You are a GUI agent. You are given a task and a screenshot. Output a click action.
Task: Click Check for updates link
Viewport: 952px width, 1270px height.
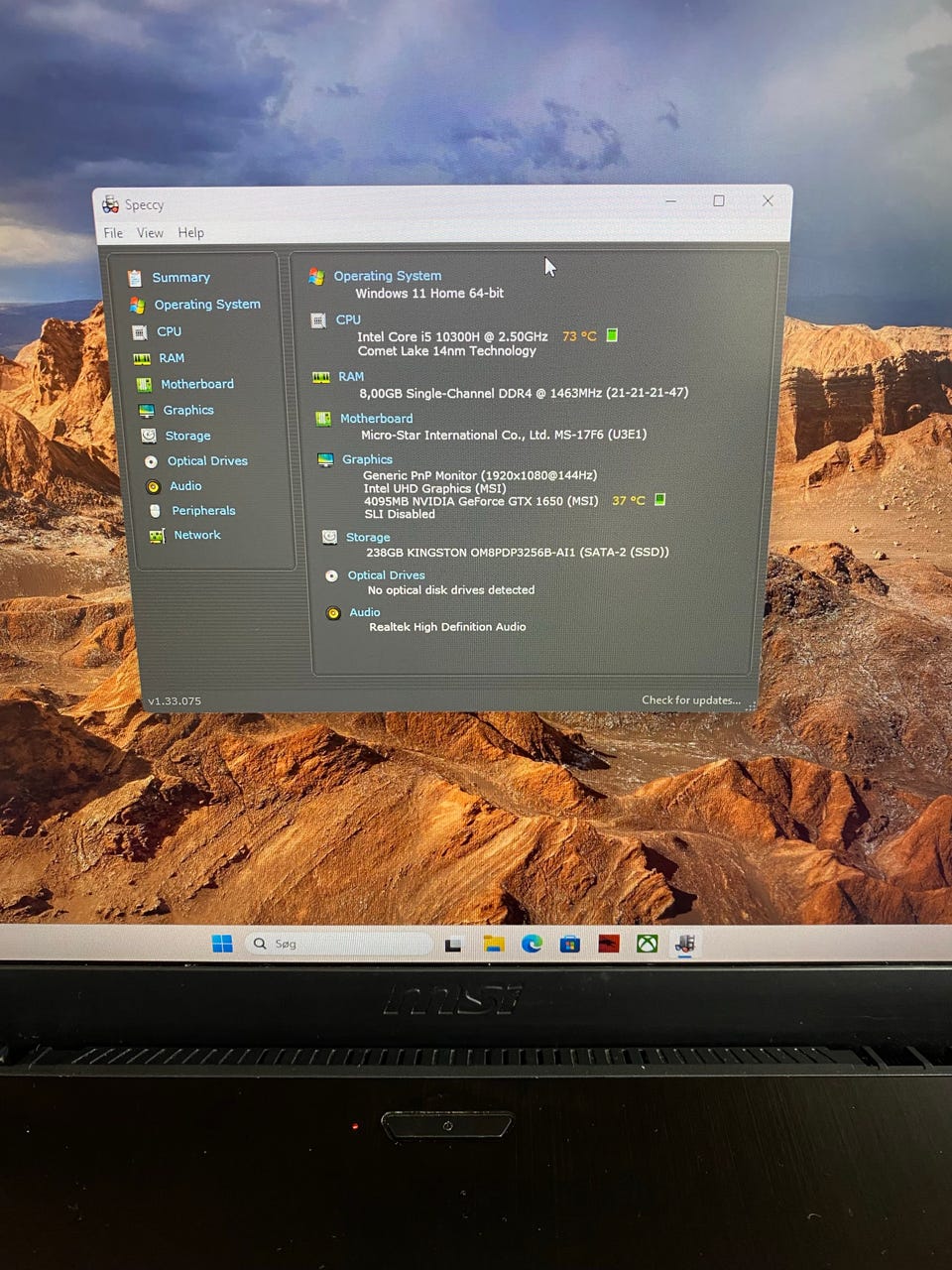coord(691,700)
